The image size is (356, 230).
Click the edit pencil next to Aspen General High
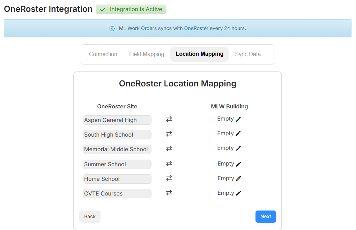(x=238, y=119)
